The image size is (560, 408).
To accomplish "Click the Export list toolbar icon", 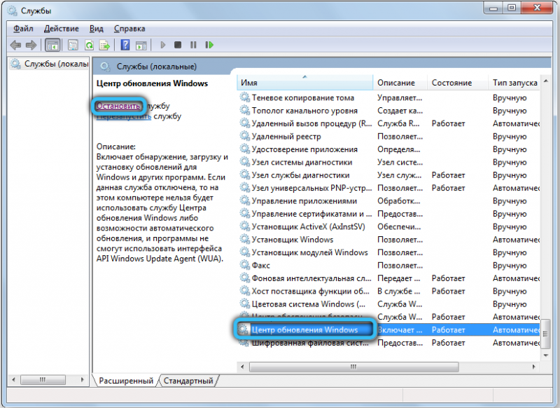I will tap(104, 45).
